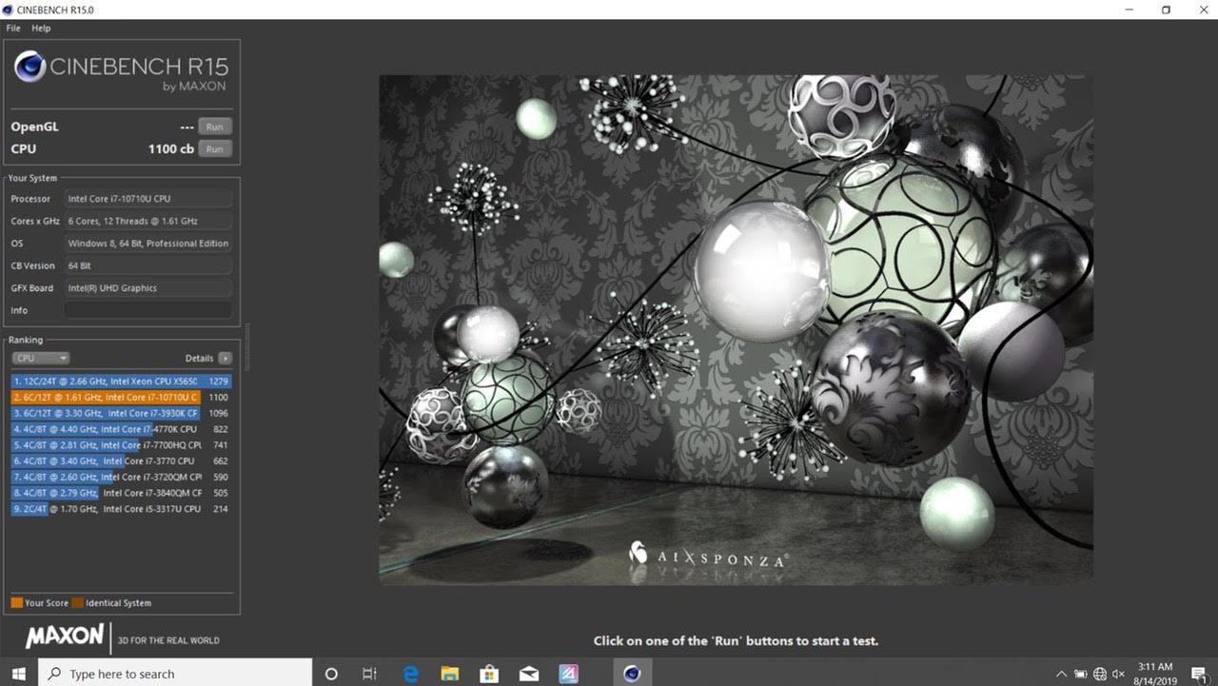The width and height of the screenshot is (1218, 686).
Task: Open Microsoft Store from taskbar
Action: click(x=489, y=674)
